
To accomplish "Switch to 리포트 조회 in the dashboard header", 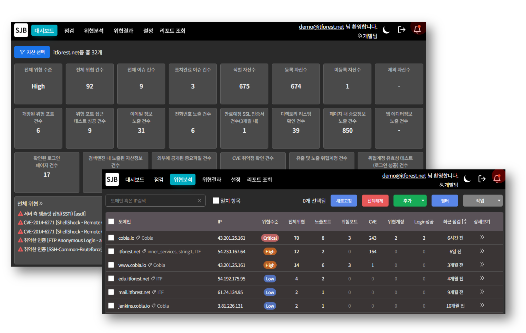I will (x=172, y=31).
